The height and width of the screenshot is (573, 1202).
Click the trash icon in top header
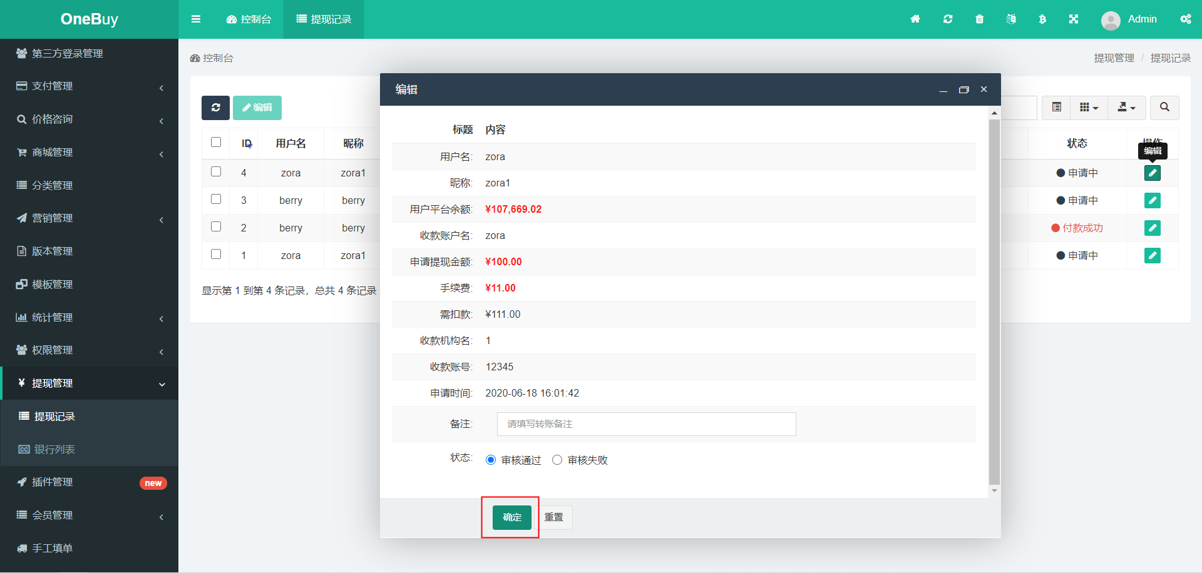(x=980, y=19)
